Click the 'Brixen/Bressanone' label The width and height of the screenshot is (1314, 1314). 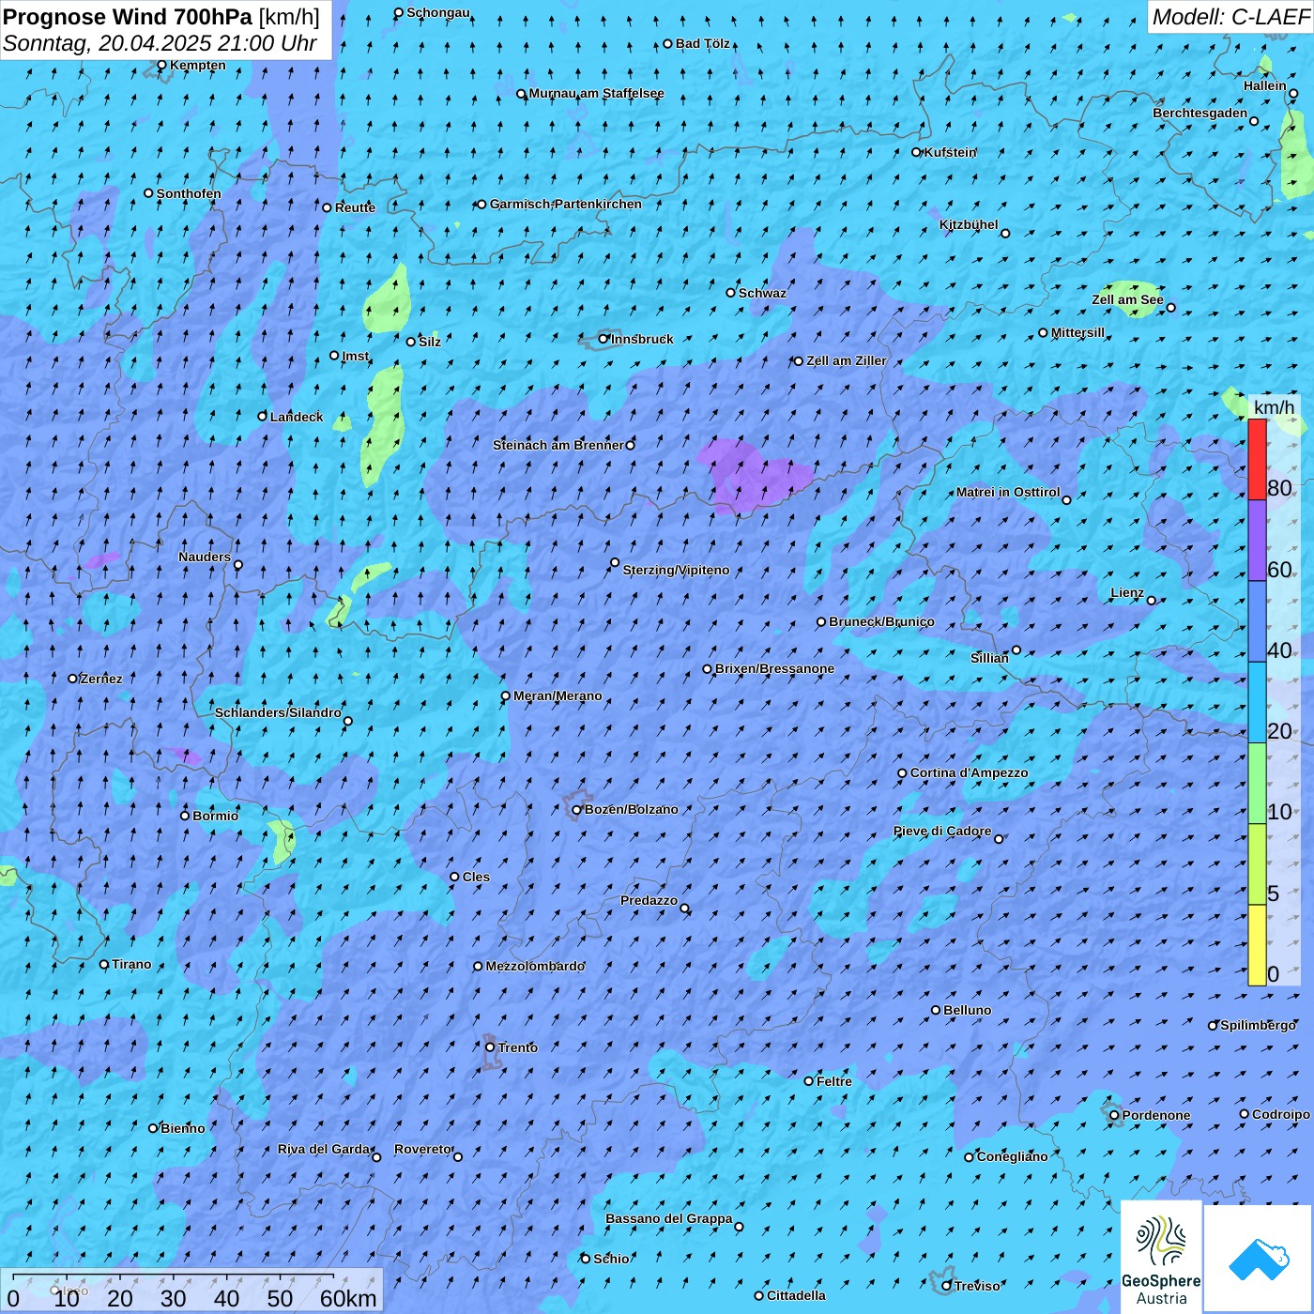(774, 668)
